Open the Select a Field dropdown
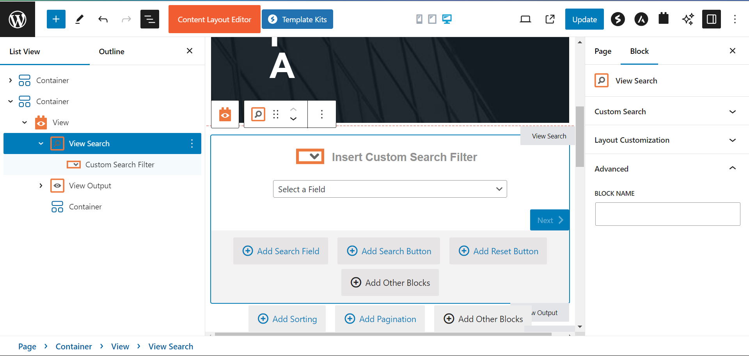 390,189
